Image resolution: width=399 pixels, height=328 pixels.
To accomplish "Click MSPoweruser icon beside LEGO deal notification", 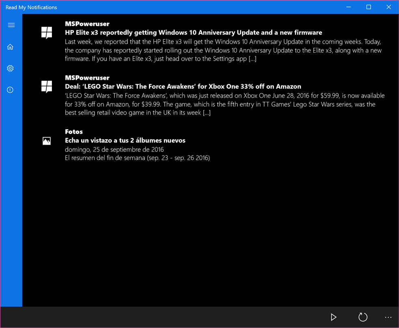I will pyautogui.click(x=47, y=87).
